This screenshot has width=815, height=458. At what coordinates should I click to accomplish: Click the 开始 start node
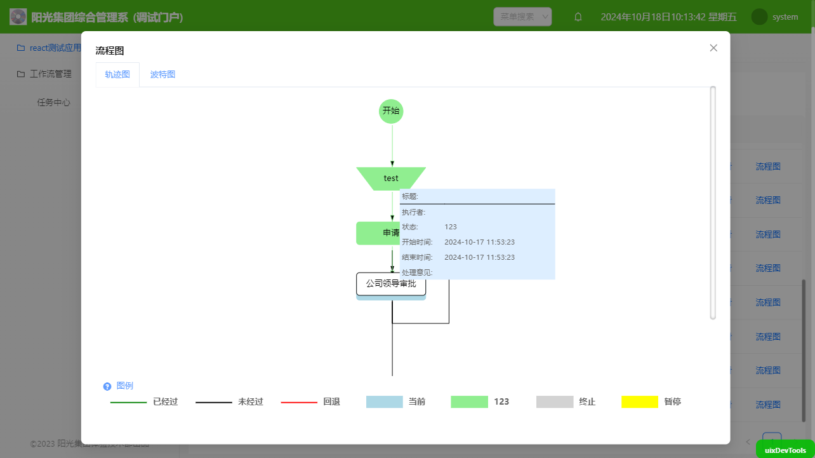click(x=391, y=111)
